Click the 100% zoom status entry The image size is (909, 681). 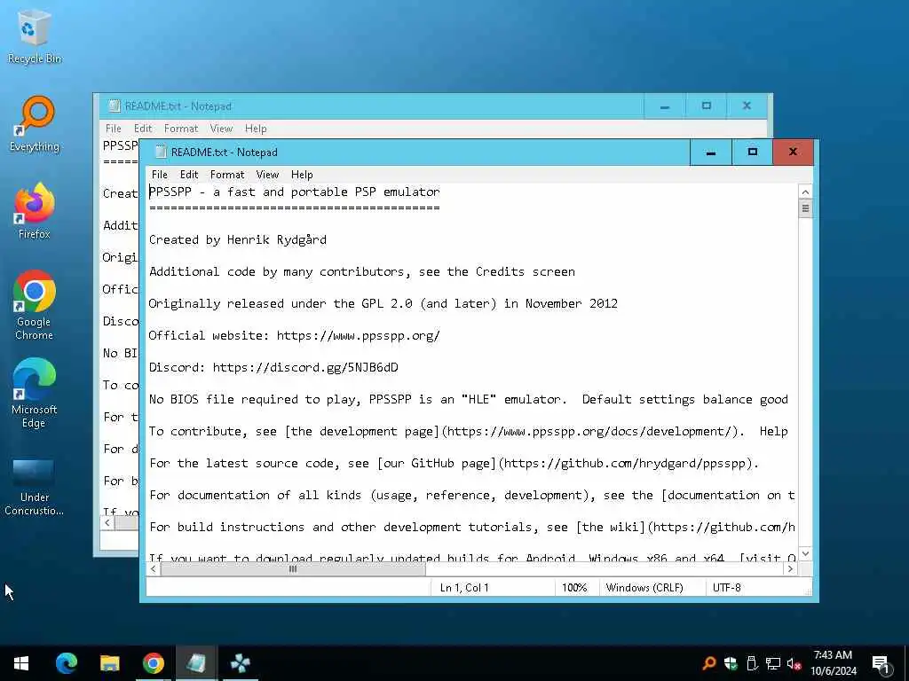click(574, 588)
